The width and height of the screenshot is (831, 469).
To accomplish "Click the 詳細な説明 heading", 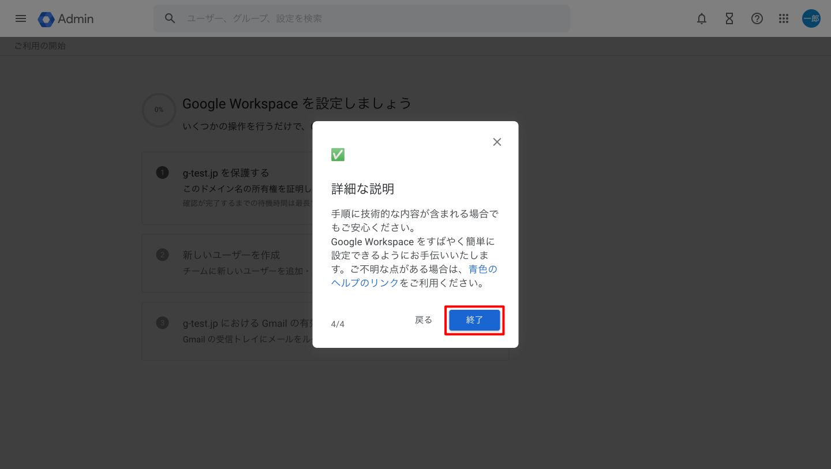I will tap(362, 189).
